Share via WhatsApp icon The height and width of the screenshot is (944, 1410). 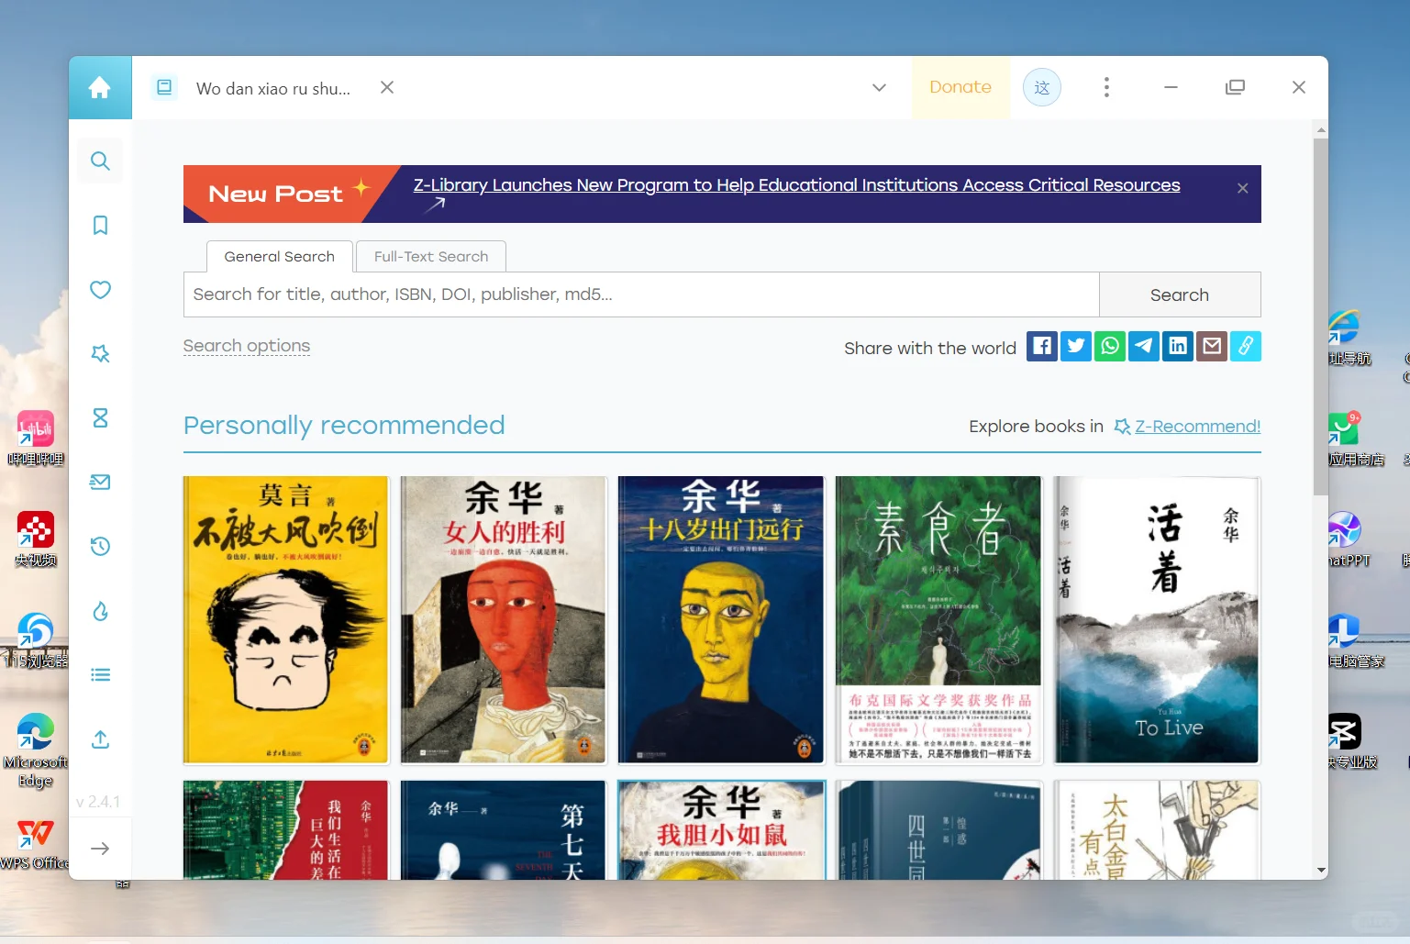1110,346
